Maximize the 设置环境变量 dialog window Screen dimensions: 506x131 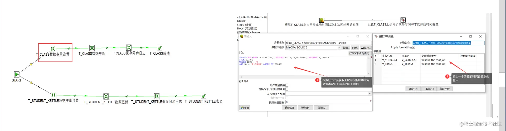tap(470, 36)
